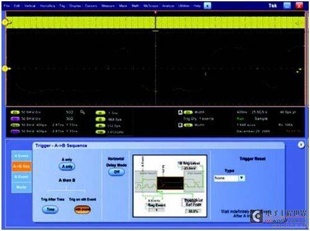The height and width of the screenshot is (231, 310).
Task: Open the Trig menu
Action: [62, 6]
